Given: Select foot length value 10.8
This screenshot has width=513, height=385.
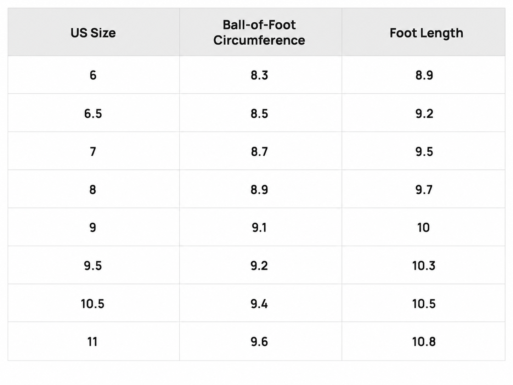Looking at the screenshot, I should (x=424, y=342).
